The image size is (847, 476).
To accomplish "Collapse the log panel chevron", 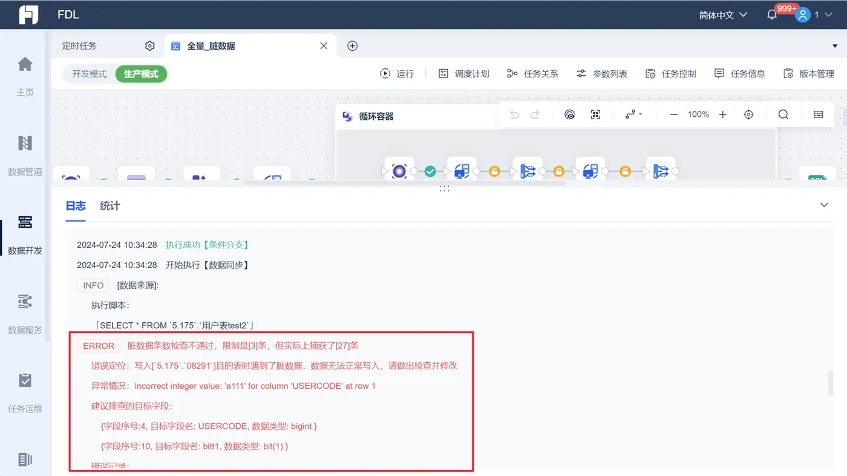I will (824, 205).
